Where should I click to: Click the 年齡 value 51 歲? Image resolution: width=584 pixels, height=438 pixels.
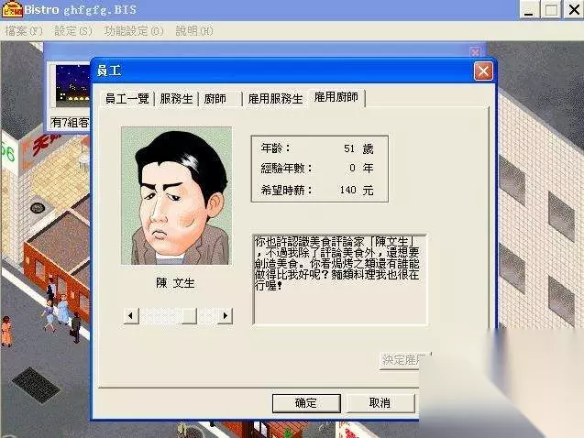(x=358, y=148)
